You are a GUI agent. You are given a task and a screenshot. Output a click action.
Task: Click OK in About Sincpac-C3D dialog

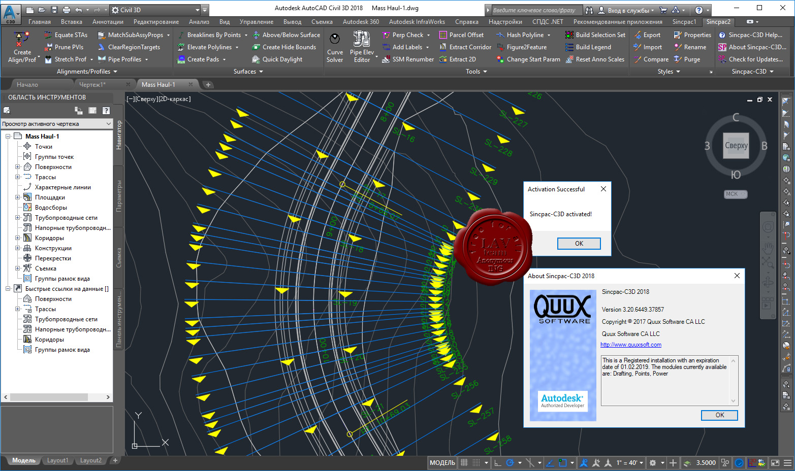pos(719,415)
